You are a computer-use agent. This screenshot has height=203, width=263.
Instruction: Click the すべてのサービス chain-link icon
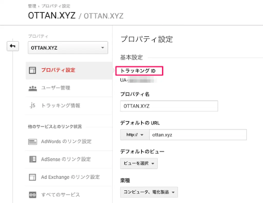pos(32,195)
